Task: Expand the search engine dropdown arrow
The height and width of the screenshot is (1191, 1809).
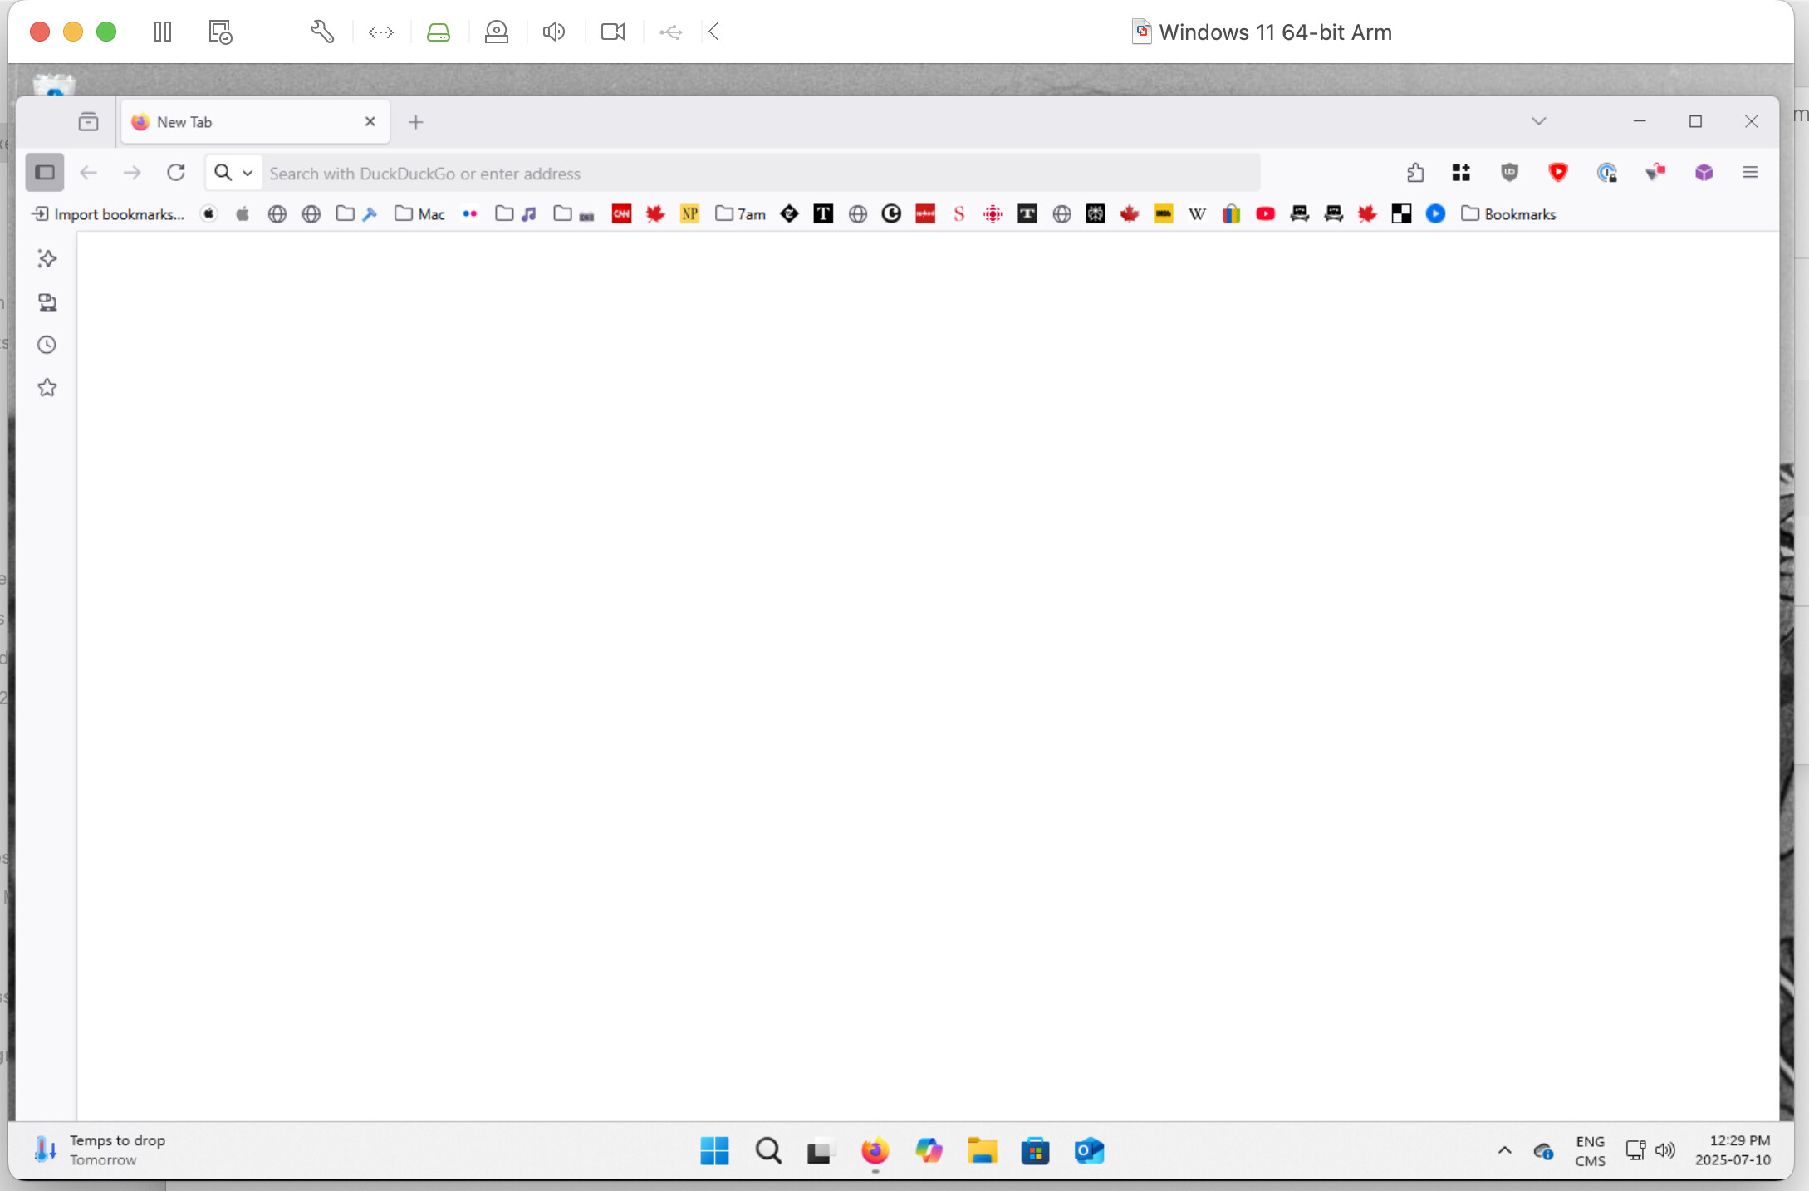Action: (x=248, y=173)
